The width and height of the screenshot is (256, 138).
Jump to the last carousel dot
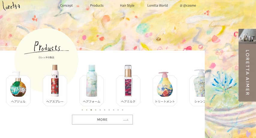[x=122, y=110]
